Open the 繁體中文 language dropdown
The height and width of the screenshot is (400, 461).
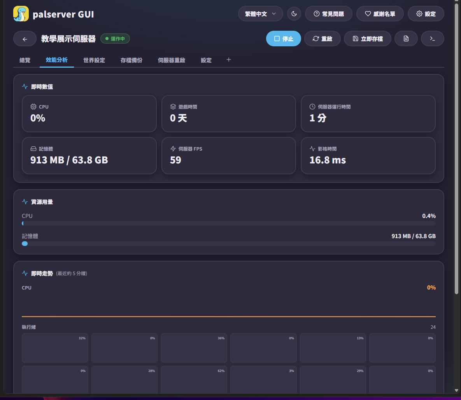point(261,14)
